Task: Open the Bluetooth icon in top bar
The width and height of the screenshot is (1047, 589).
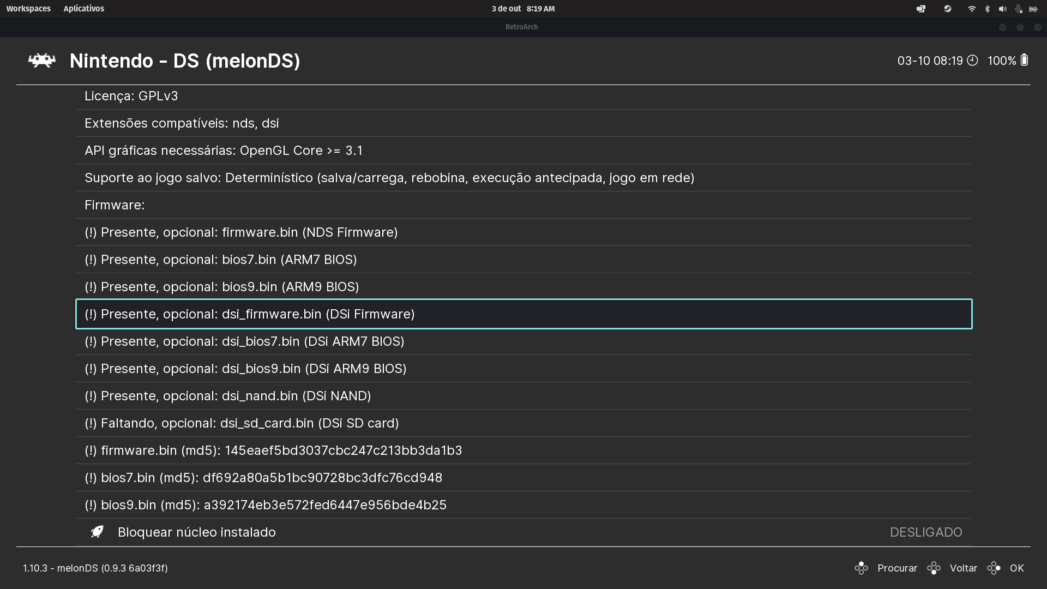Action: tap(987, 9)
